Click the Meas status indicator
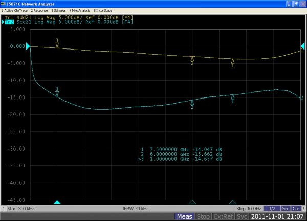307x221 pixels. click(184, 217)
